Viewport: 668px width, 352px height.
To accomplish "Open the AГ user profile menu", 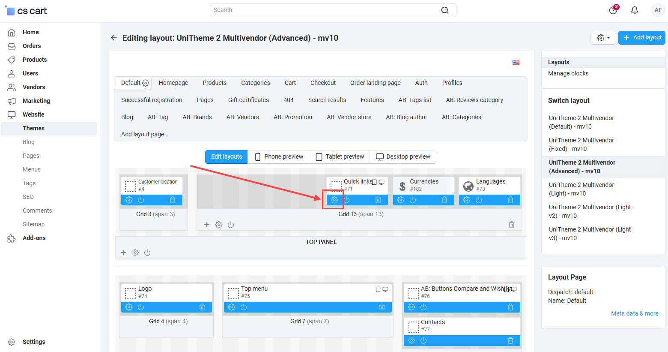I will pos(658,10).
